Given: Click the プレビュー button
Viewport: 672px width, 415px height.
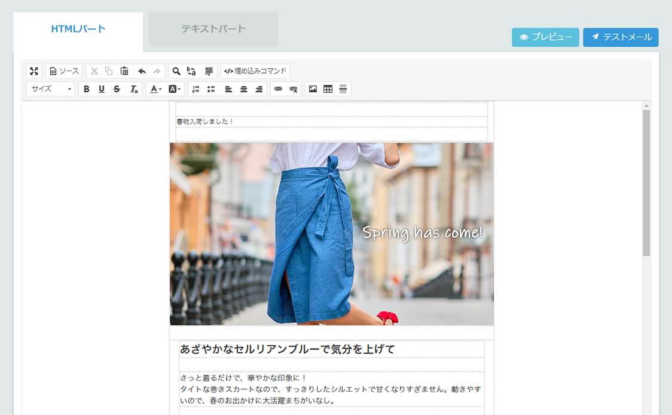Looking at the screenshot, I should coord(545,37).
